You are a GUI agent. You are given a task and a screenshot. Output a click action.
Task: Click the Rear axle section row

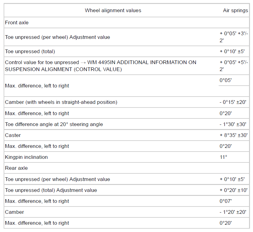coord(16,168)
